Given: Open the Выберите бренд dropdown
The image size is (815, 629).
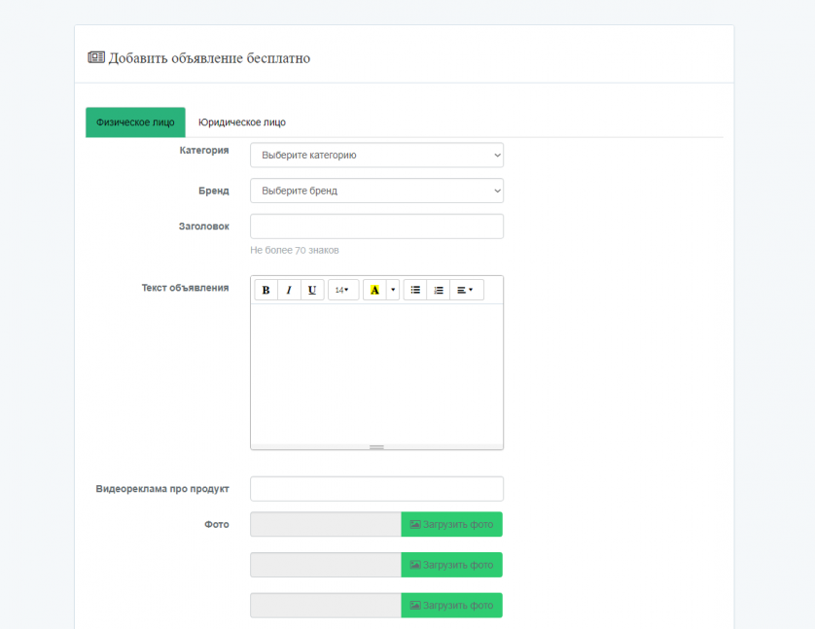Looking at the screenshot, I should tap(376, 191).
